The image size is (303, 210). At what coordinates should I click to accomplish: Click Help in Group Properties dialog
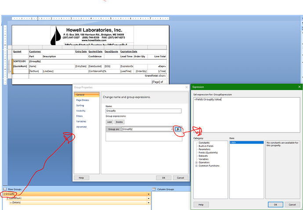pos(81,178)
